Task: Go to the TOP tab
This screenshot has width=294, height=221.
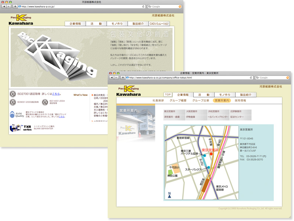Action: pos(168,95)
